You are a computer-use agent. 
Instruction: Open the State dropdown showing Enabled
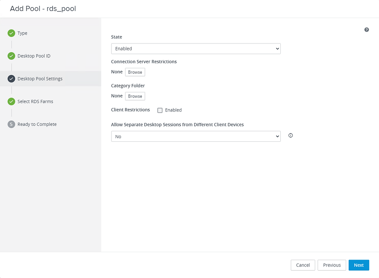pyautogui.click(x=196, y=49)
